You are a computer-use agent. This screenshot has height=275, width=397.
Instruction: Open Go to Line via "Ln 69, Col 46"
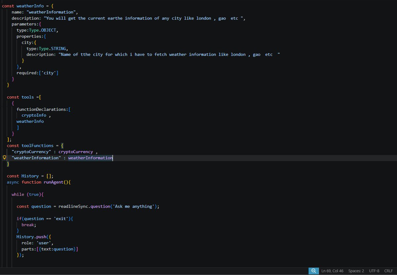pyautogui.click(x=332, y=271)
